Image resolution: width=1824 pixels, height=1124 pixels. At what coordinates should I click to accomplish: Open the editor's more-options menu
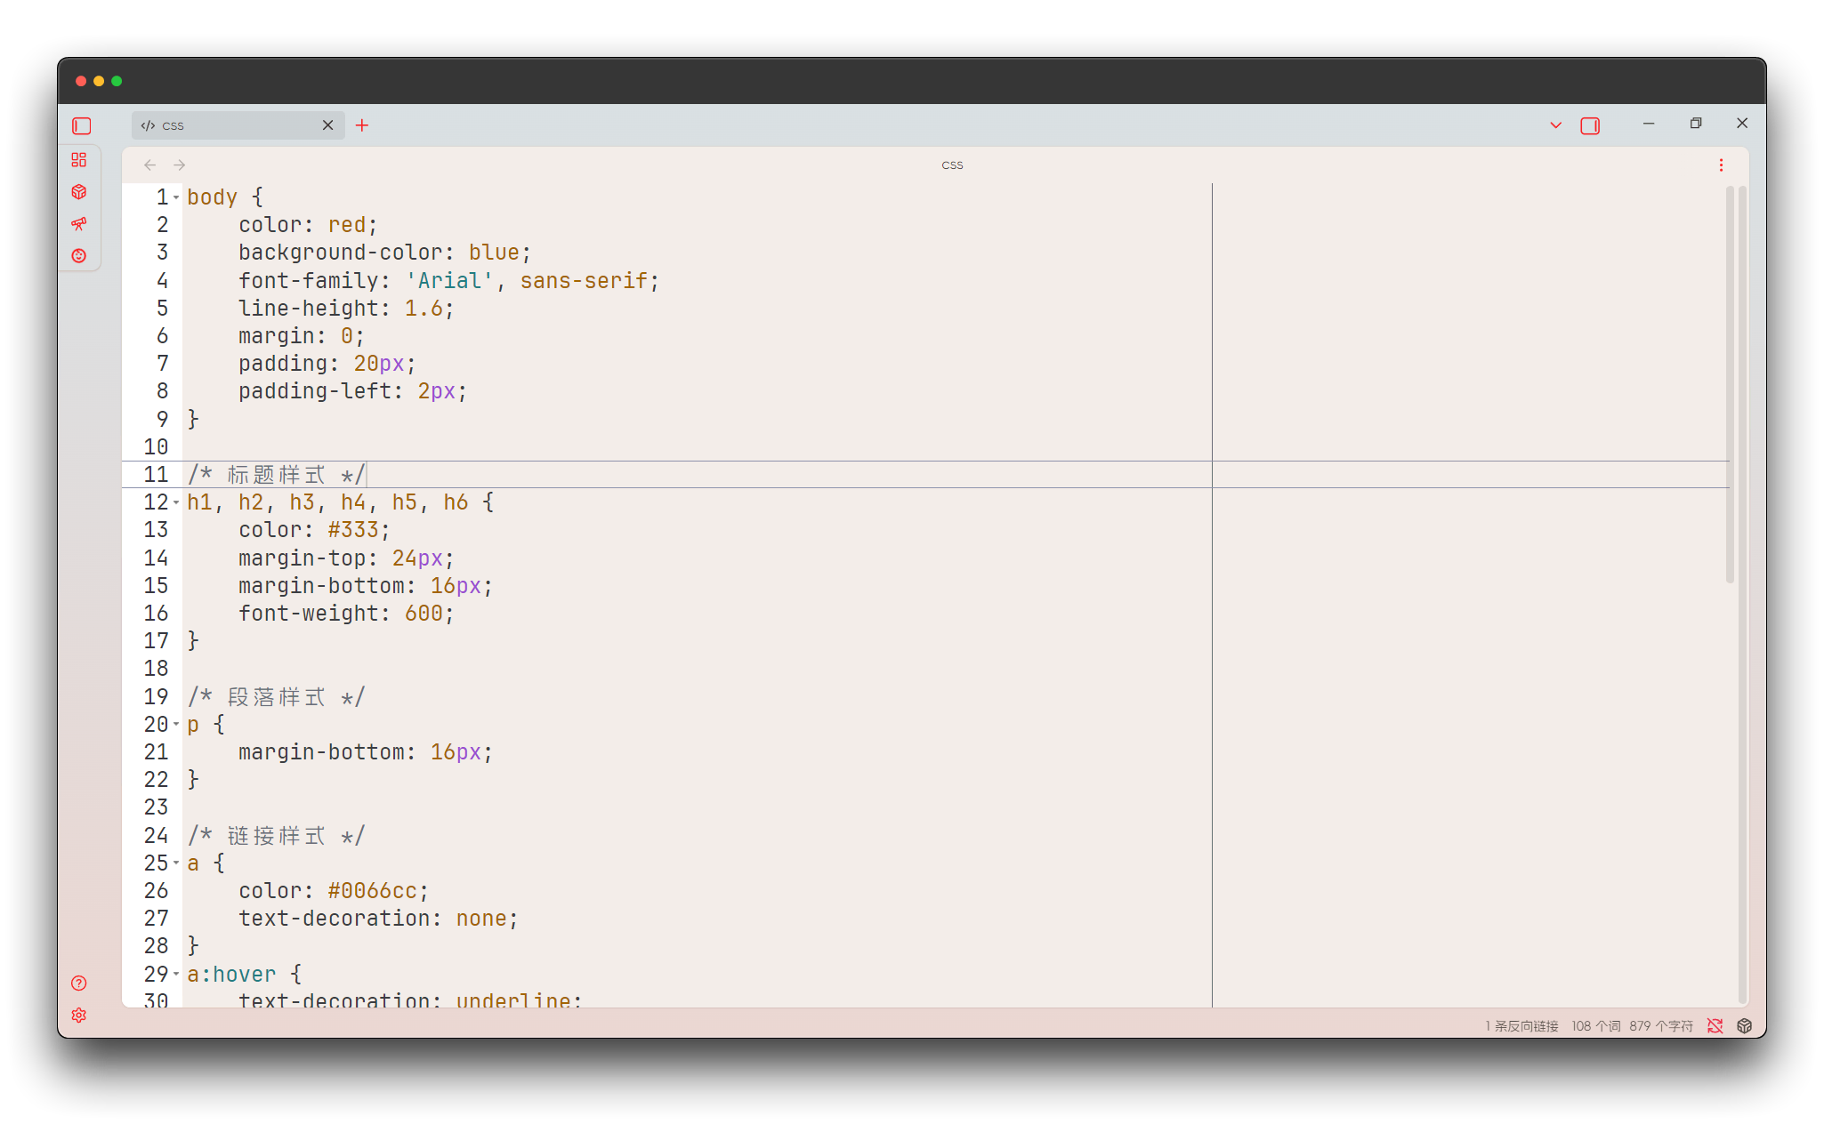[x=1720, y=165]
